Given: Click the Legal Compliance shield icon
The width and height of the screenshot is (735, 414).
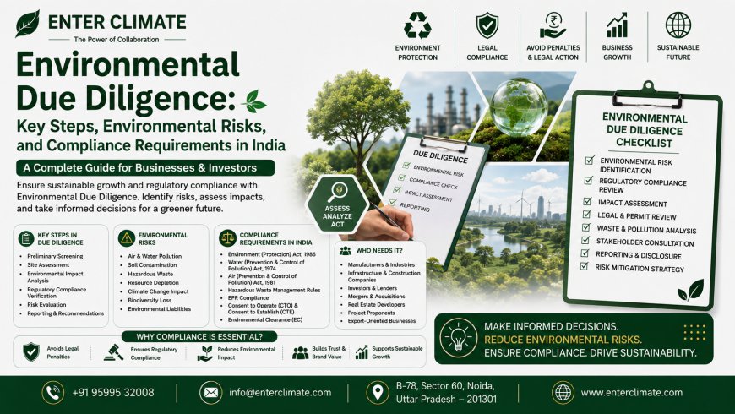Looking at the screenshot, I should pos(487,25).
